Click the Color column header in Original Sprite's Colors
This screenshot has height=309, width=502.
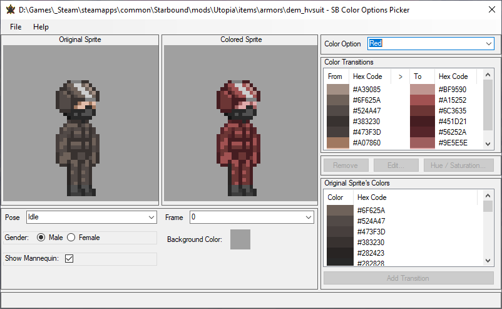point(339,197)
